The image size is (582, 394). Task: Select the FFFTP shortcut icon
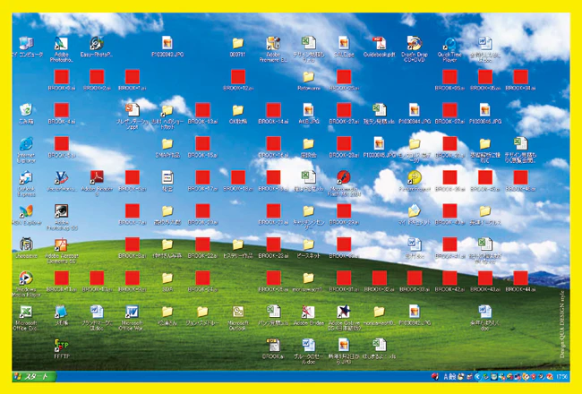pyautogui.click(x=61, y=346)
